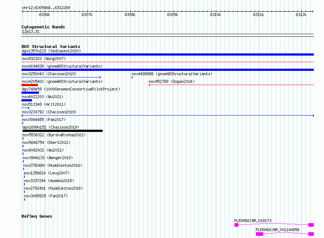
Task: Select nsv5646754 (Ebert2021) label
Action: tap(46, 142)
